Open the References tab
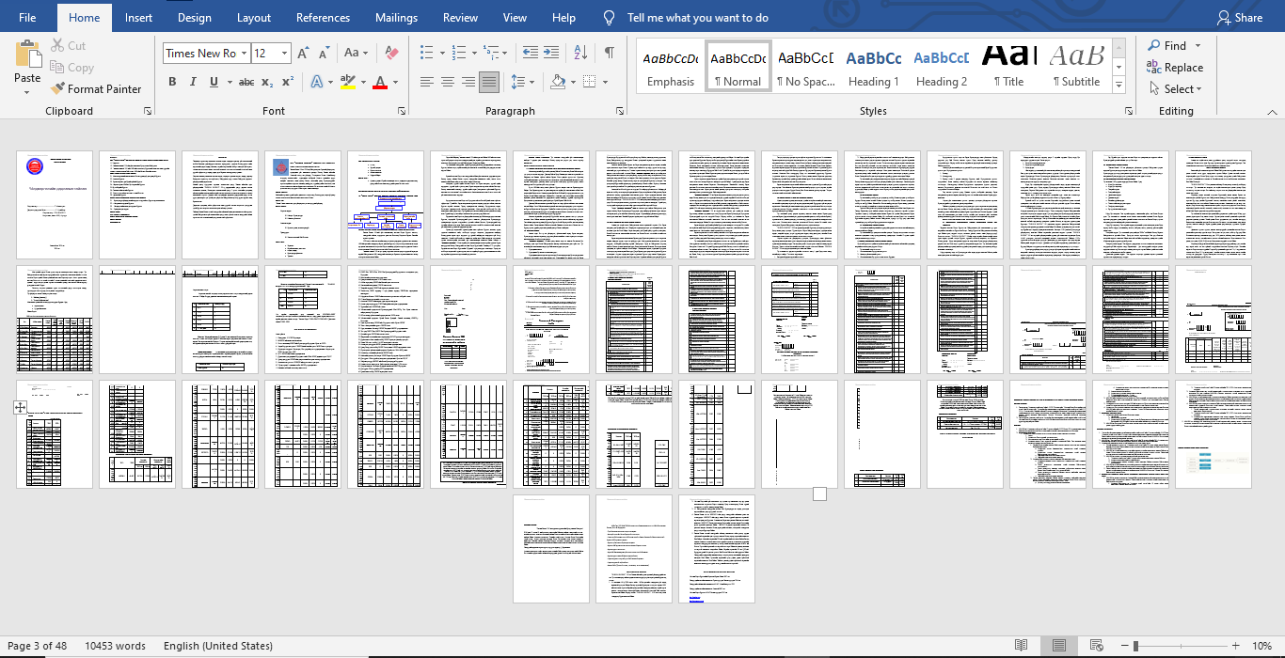Screen dimensions: 1285x658 pos(324,18)
